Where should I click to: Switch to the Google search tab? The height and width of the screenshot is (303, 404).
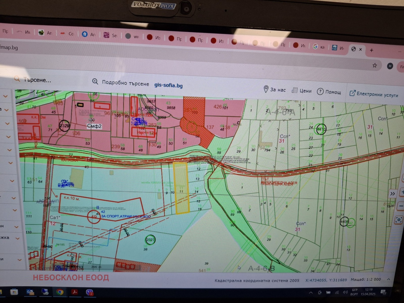318,47
